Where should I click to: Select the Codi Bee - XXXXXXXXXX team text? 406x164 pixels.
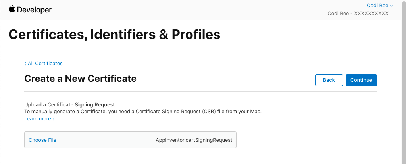click(358, 13)
